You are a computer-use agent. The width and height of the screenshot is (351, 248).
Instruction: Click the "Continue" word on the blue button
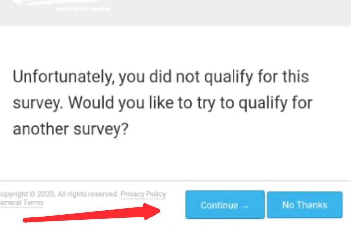(x=219, y=205)
